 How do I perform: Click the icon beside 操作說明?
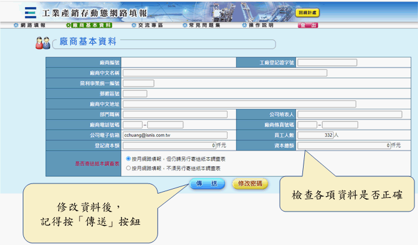(x=244, y=25)
